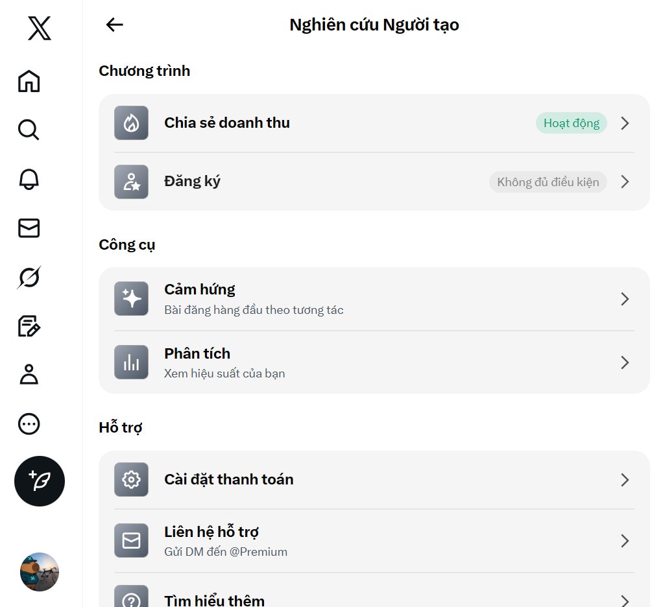Open Chia sẻ doanh thu program

[x=227, y=123]
